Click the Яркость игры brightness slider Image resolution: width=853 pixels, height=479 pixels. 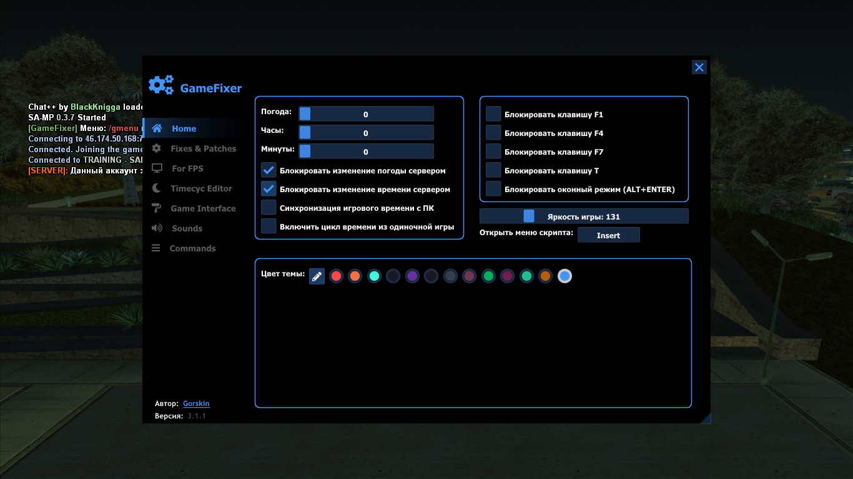(x=584, y=216)
